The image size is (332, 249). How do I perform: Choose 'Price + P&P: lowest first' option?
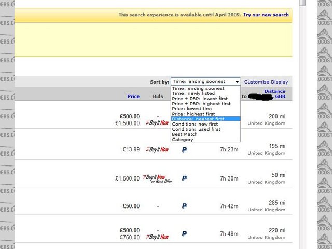point(200,99)
